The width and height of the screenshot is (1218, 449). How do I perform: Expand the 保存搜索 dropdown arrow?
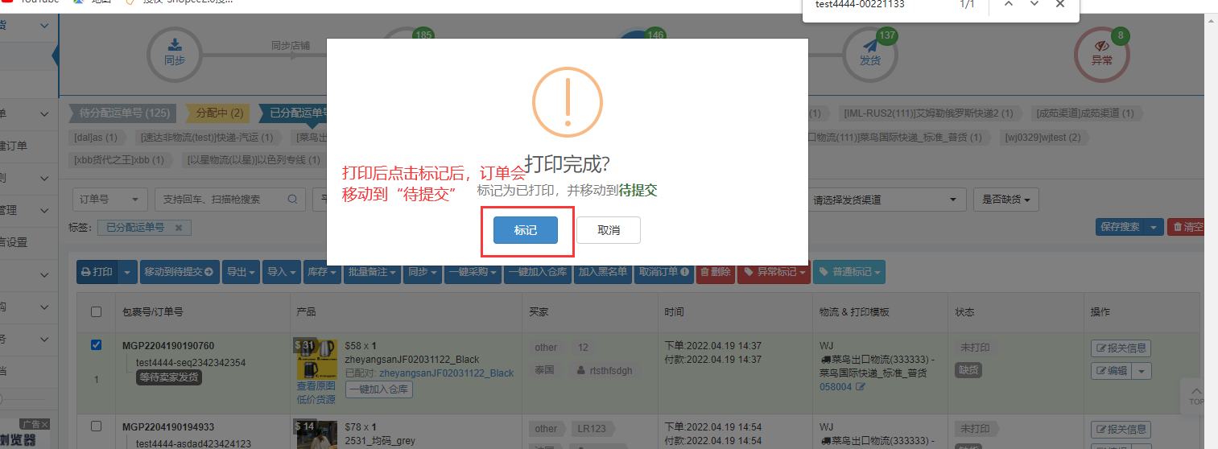[1155, 227]
